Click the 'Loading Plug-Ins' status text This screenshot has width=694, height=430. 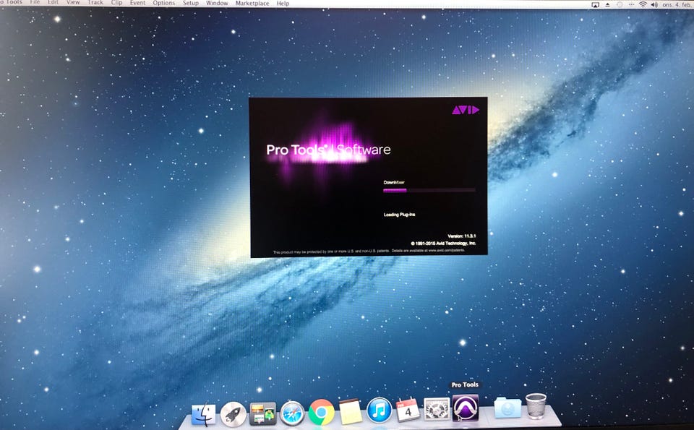tap(399, 215)
